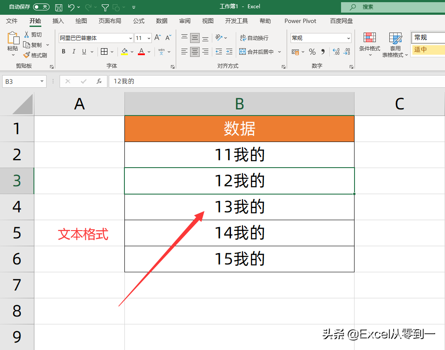Switch to the 插入 ribbon tab
This screenshot has width=445, height=350.
click(x=58, y=20)
